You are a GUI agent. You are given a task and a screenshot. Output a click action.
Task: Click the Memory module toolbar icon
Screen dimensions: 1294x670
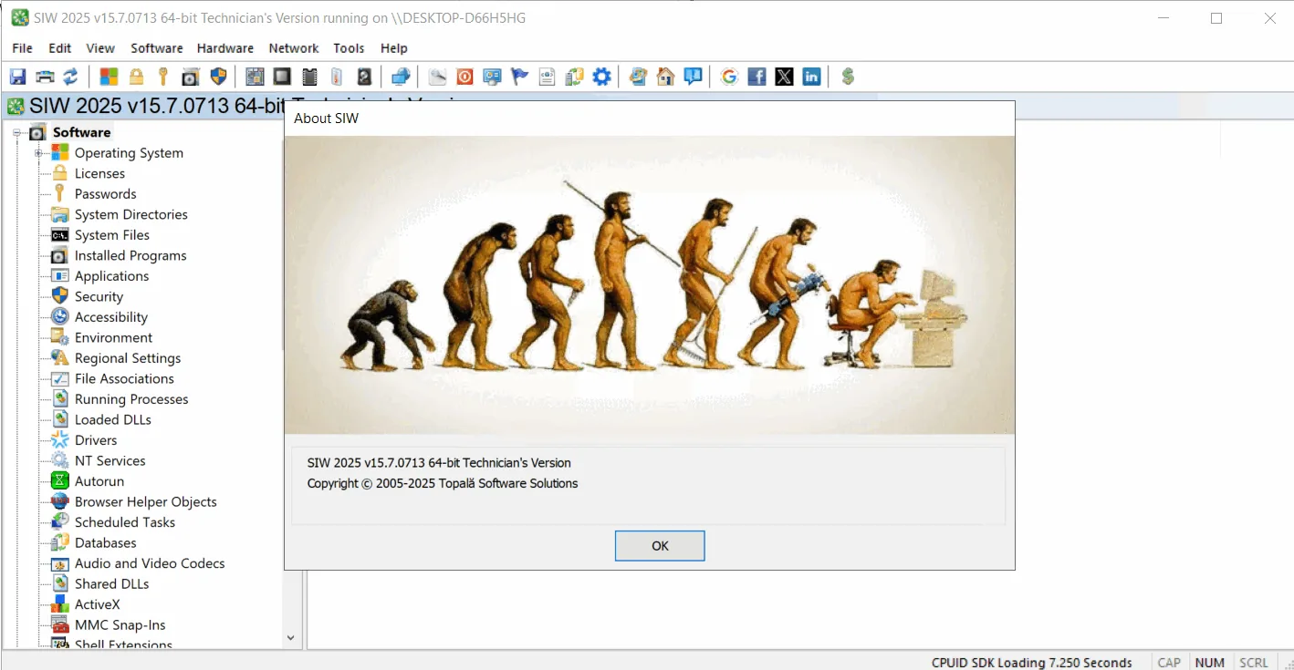click(309, 77)
